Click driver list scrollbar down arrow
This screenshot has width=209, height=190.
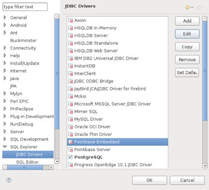click(x=205, y=165)
